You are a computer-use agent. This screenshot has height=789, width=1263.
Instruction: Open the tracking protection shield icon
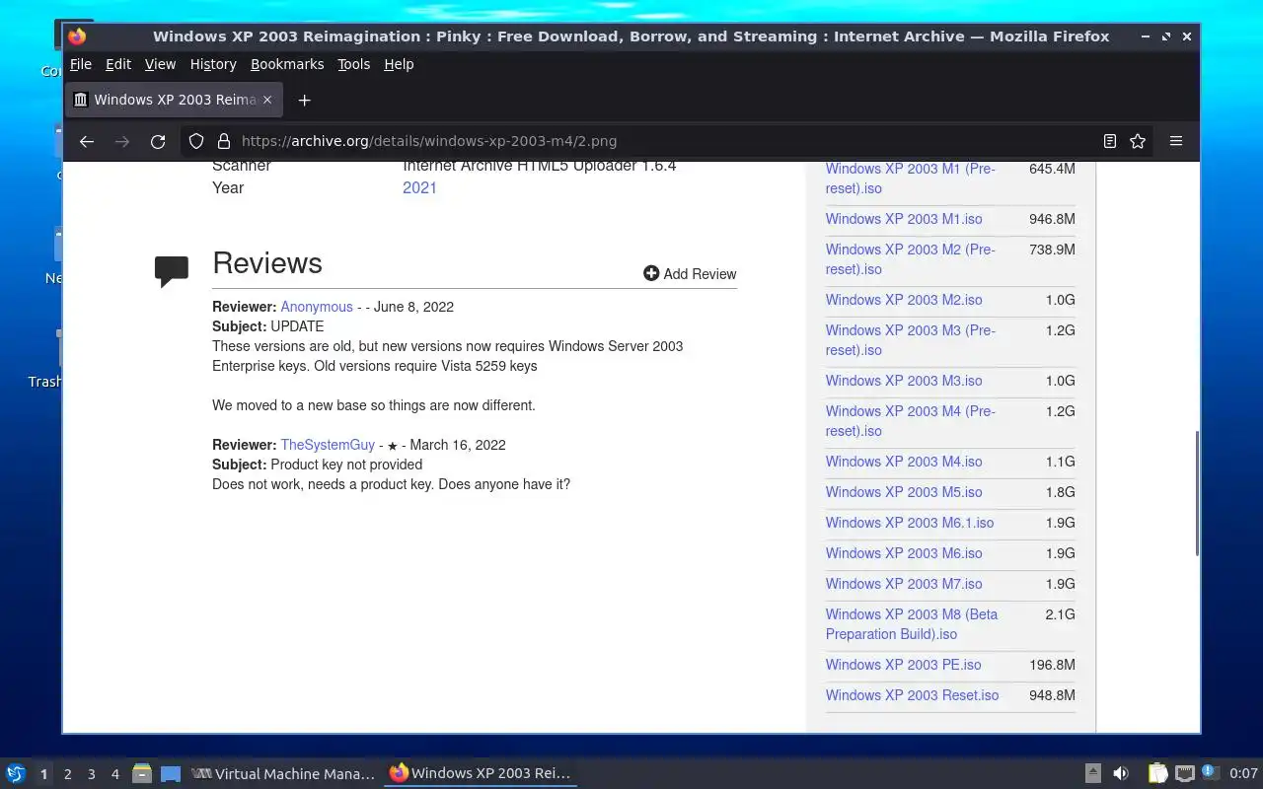tap(196, 141)
